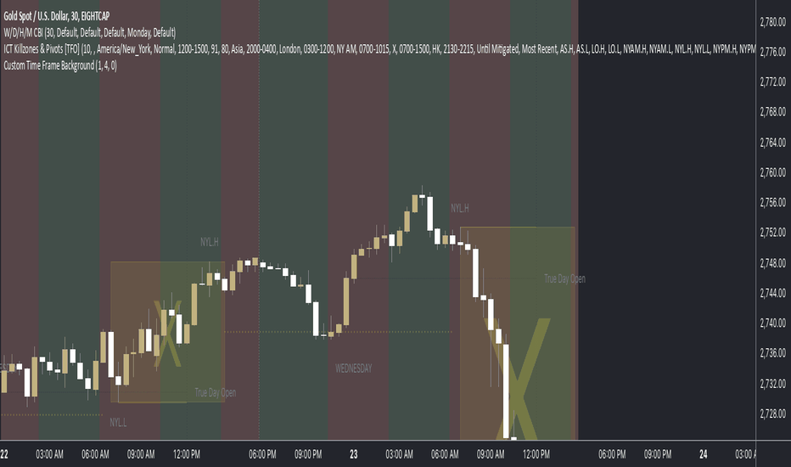Select the lower-left True Day Open label
Viewport: 791px width, 467px height.
click(x=216, y=393)
